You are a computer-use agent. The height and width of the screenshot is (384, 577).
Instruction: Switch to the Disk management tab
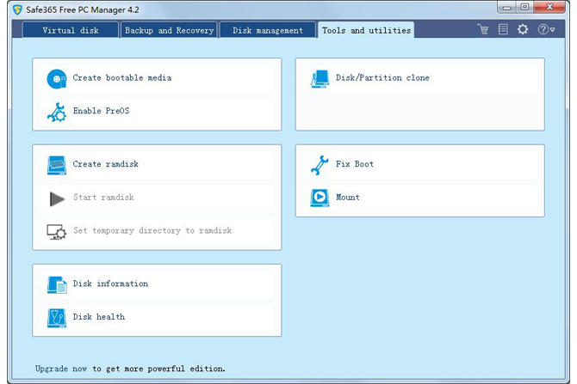point(268,30)
